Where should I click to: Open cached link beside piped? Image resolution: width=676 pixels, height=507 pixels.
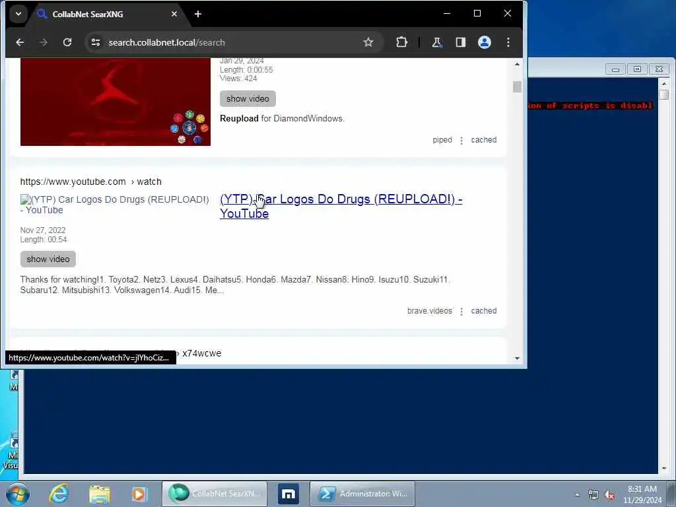pos(484,140)
